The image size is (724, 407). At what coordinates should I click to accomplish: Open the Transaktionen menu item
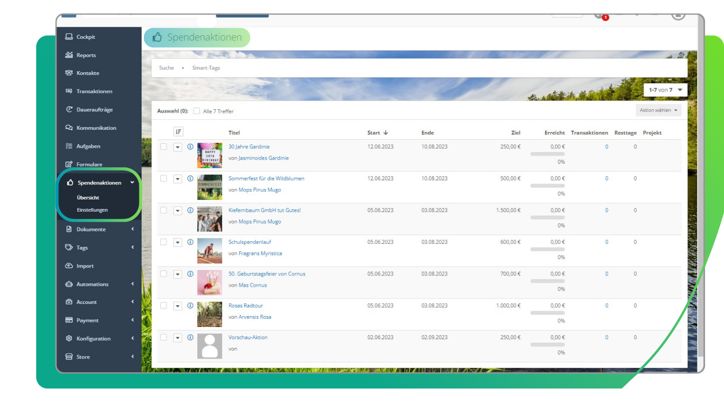tap(94, 91)
